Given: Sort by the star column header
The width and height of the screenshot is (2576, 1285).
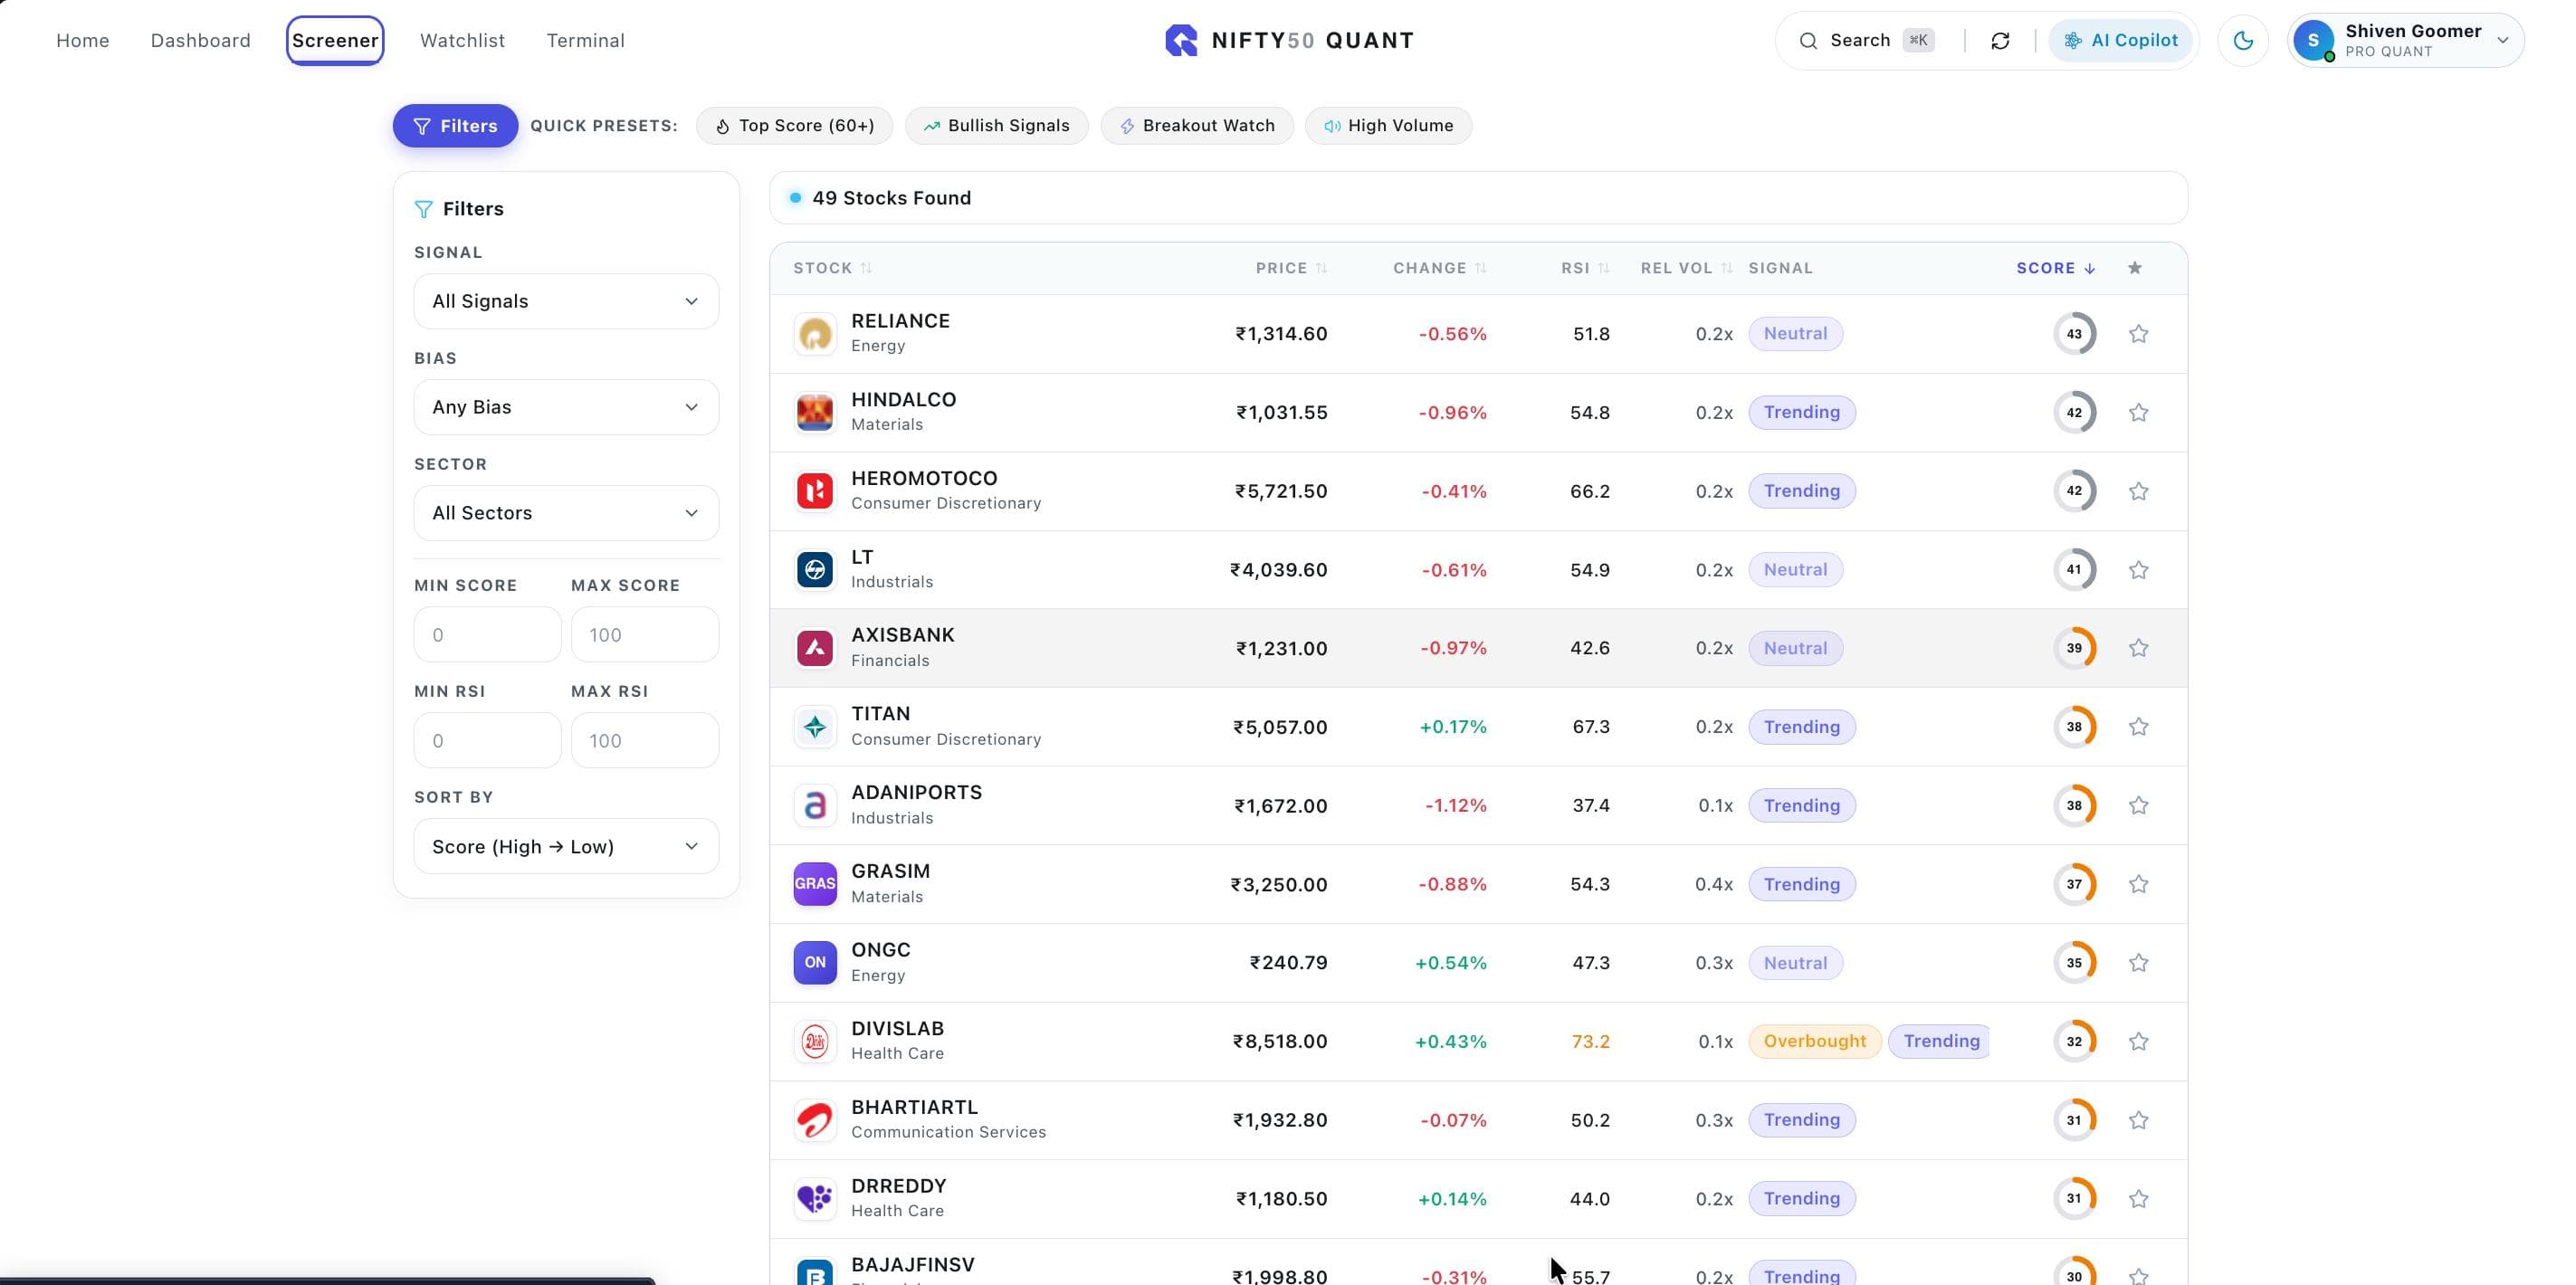Looking at the screenshot, I should (2135, 268).
